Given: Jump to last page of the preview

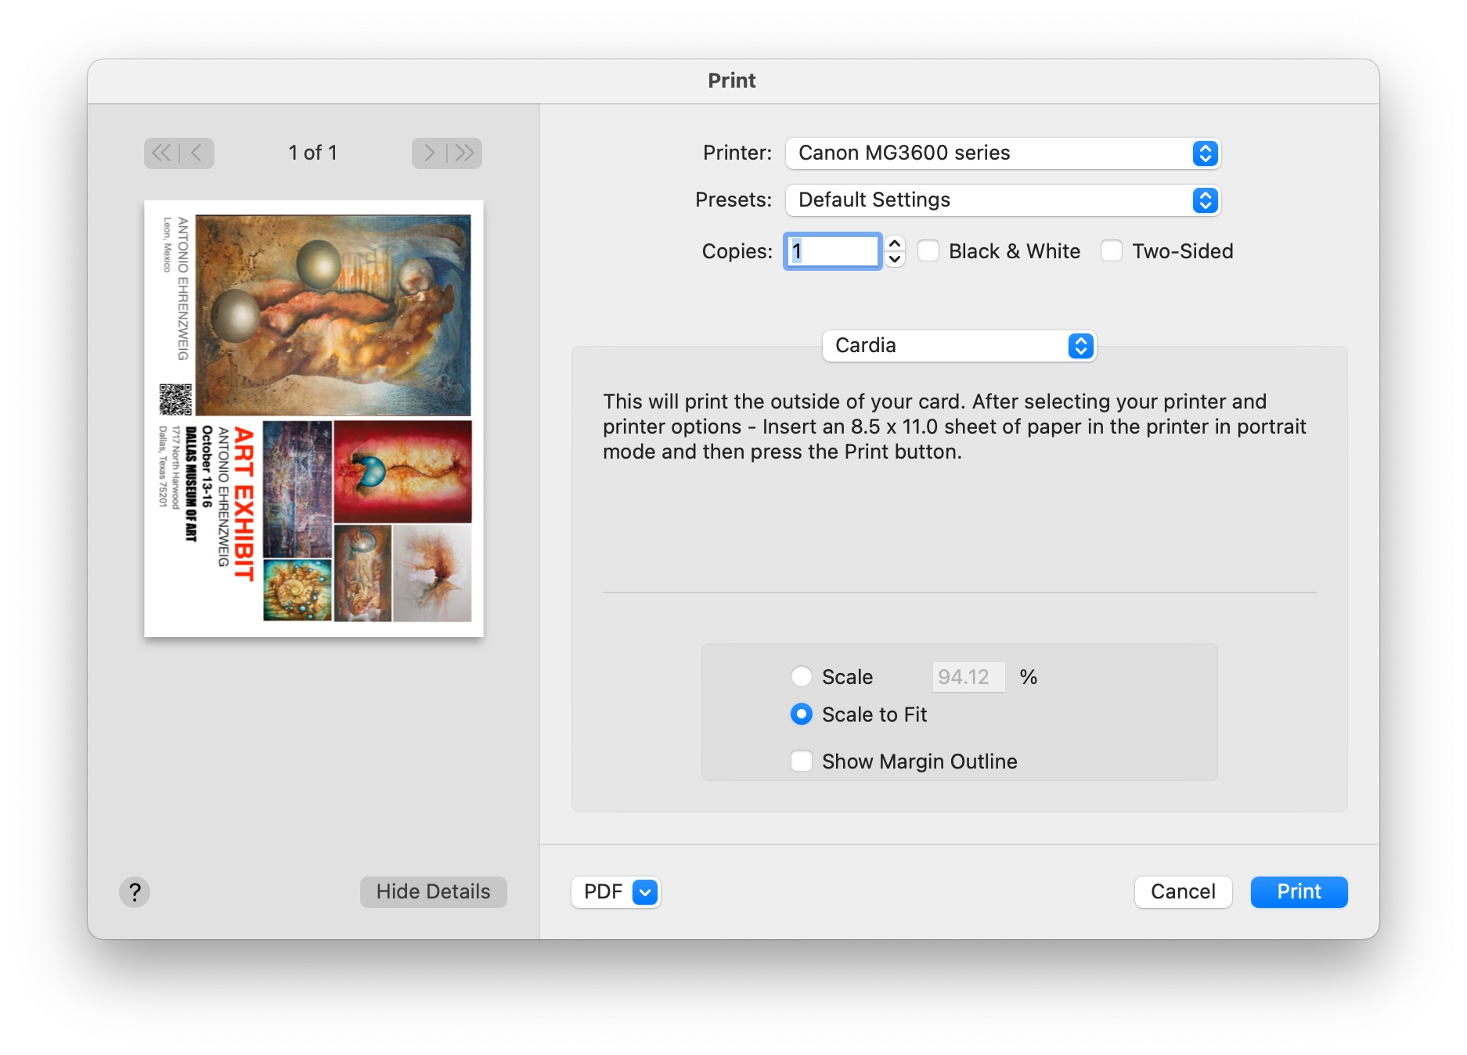Looking at the screenshot, I should click(464, 153).
